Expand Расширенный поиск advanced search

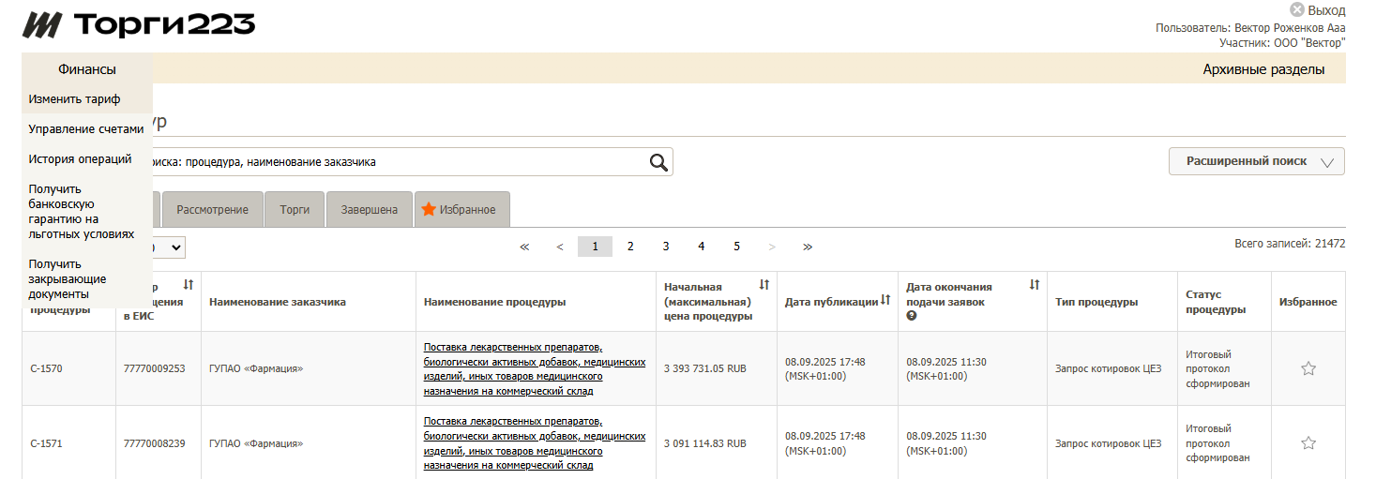coord(1256,161)
